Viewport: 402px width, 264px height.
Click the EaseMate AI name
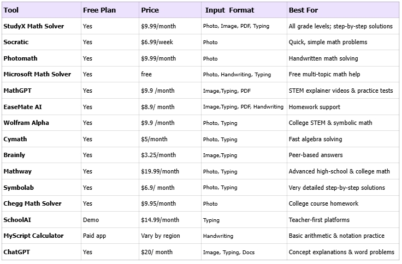tap(22, 107)
